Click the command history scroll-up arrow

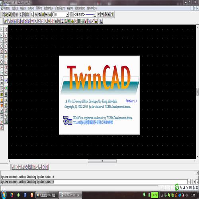(x=197, y=173)
